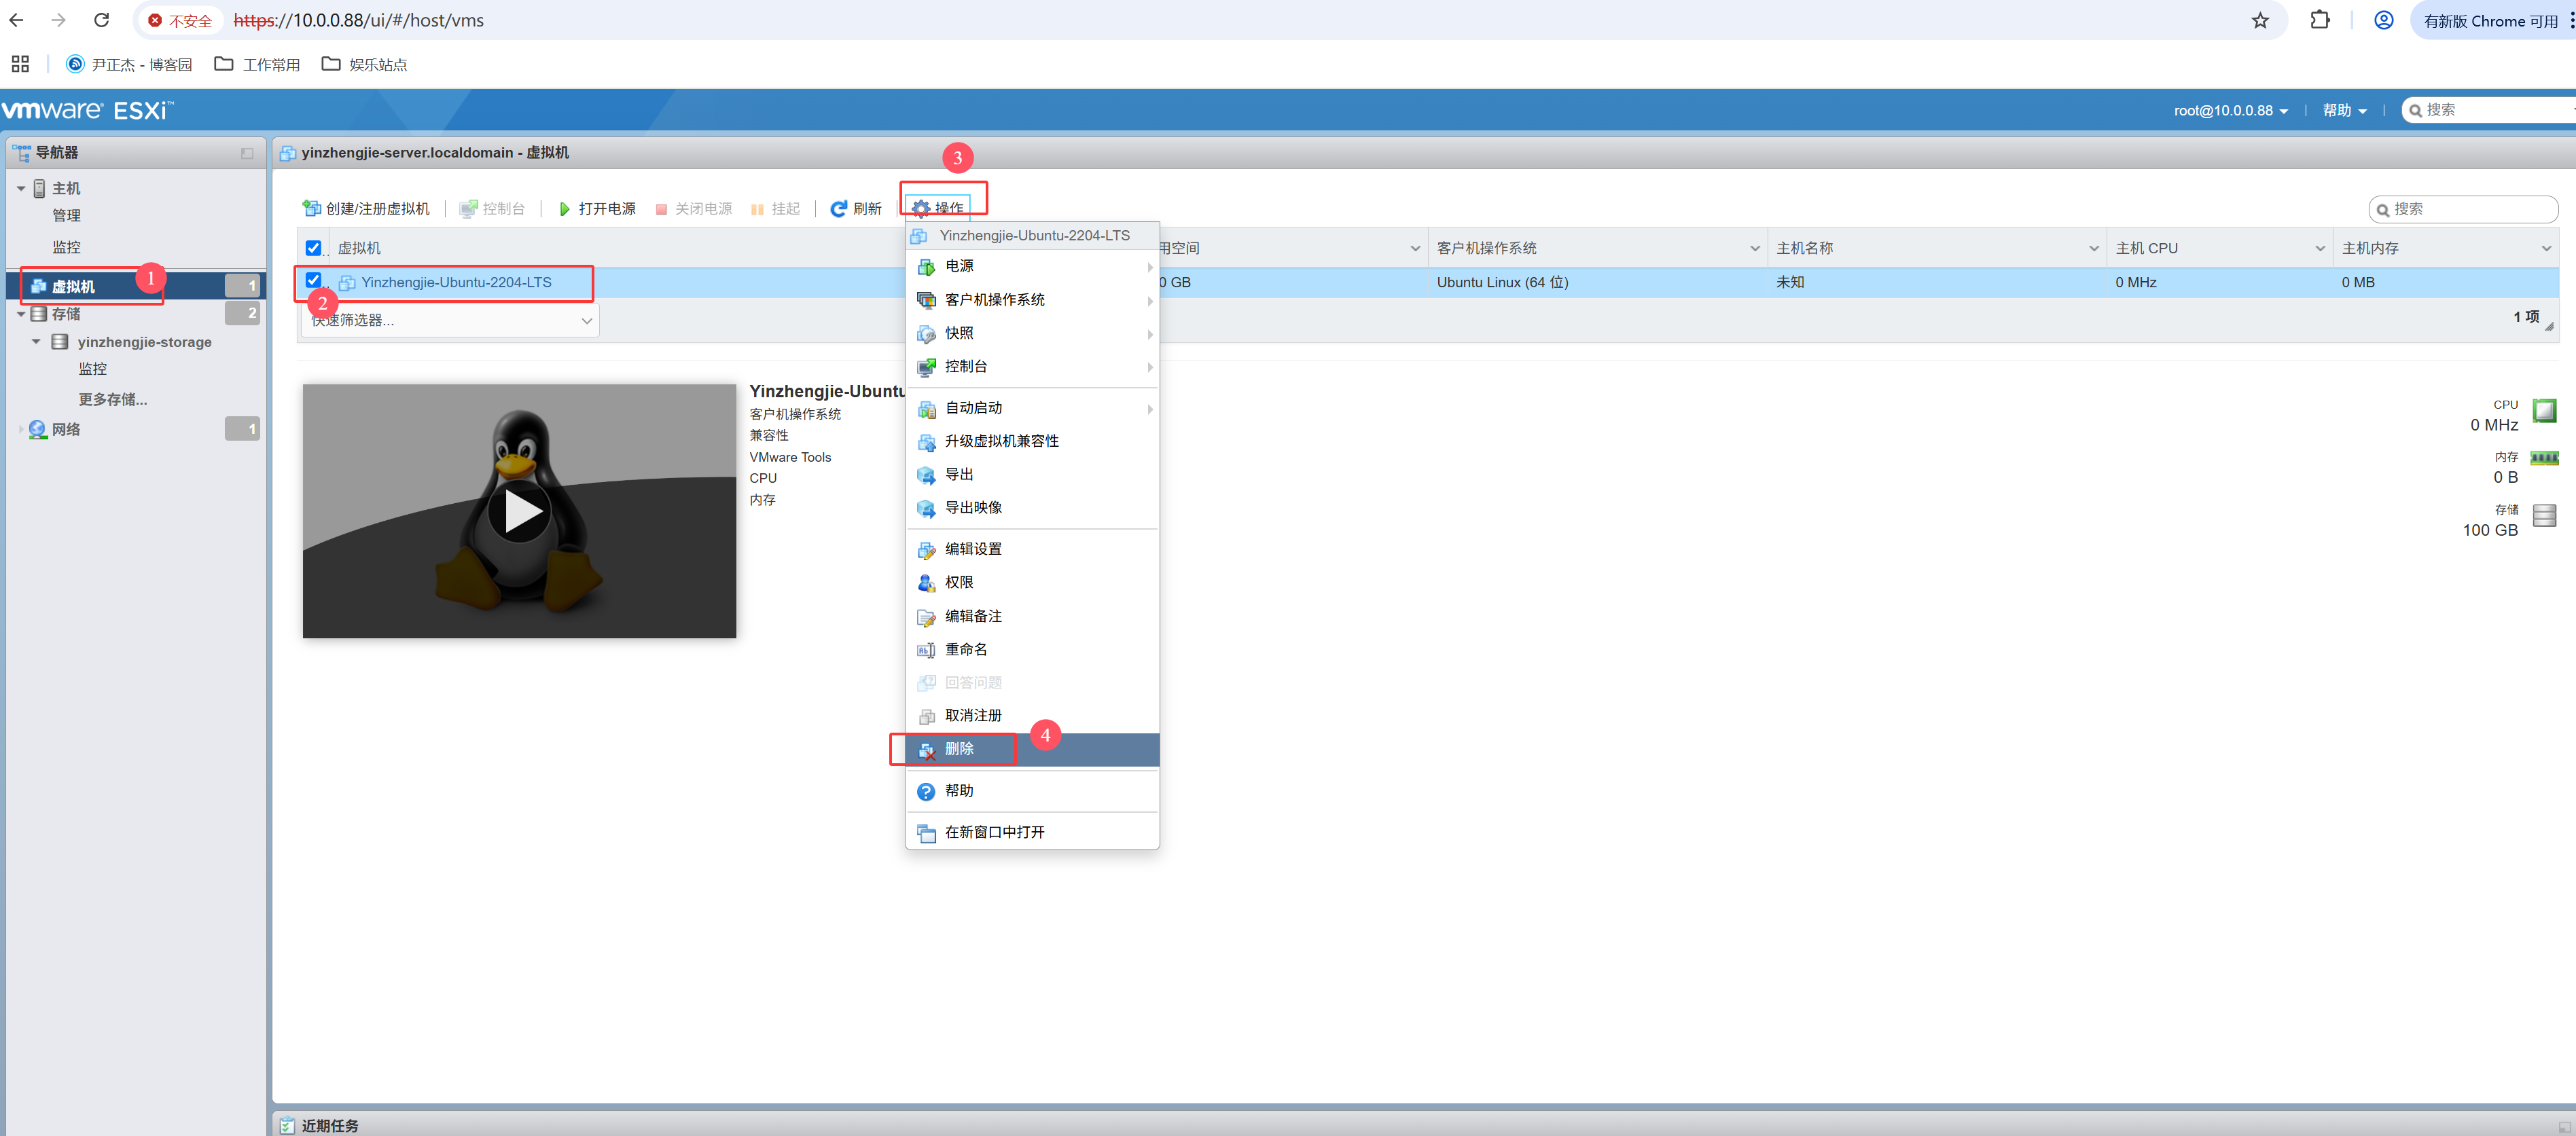The image size is (2576, 1136).
Task: Toggle the select-all checkbox in the table header
Action: [313, 248]
